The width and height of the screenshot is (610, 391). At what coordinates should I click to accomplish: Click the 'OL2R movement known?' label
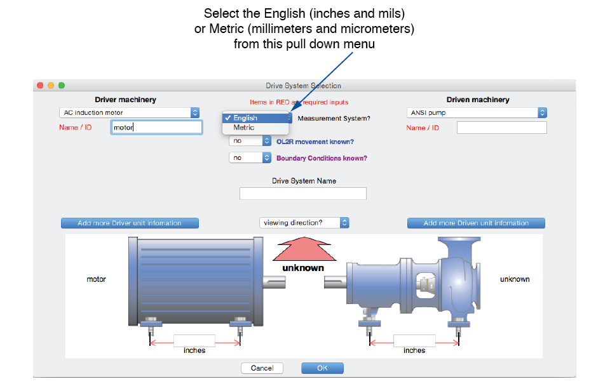point(315,142)
